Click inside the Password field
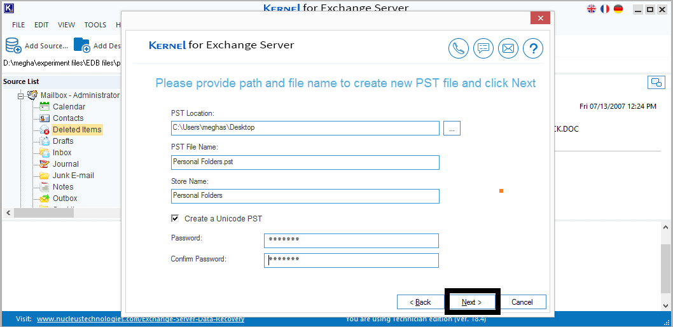This screenshot has height=327, width=673. [x=352, y=240]
